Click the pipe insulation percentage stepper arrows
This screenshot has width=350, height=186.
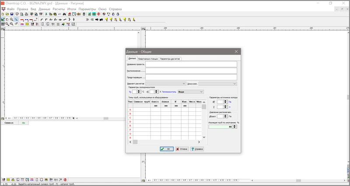click(235, 127)
